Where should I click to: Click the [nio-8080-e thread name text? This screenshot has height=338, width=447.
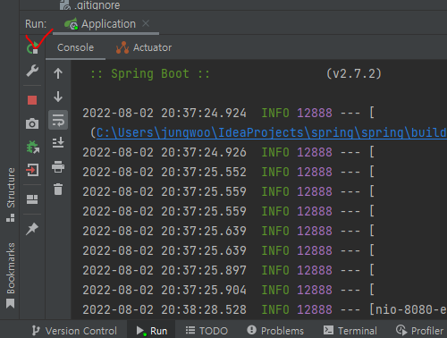click(408, 310)
